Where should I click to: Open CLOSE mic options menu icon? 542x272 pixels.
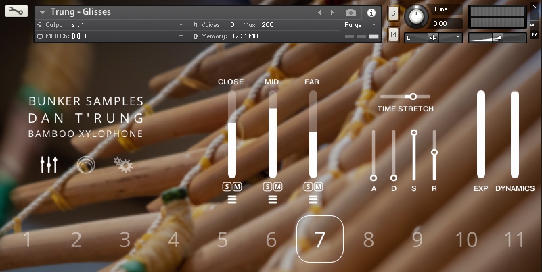point(232,199)
